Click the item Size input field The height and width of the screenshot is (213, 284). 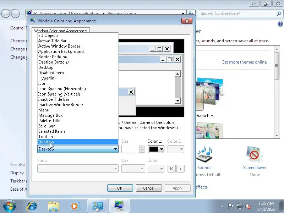coord(130,149)
